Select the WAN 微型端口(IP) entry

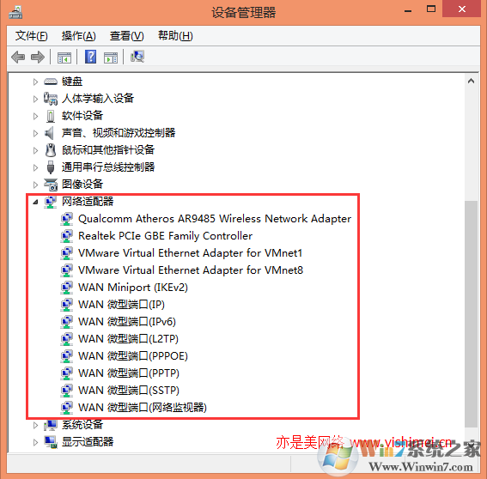(x=121, y=305)
